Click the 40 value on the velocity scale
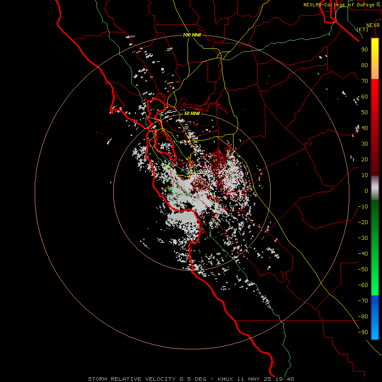This screenshot has width=382, height=382. click(365, 128)
